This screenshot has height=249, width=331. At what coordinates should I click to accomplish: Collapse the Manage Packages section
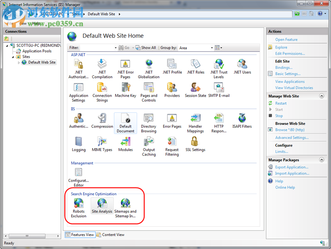coord(321,160)
